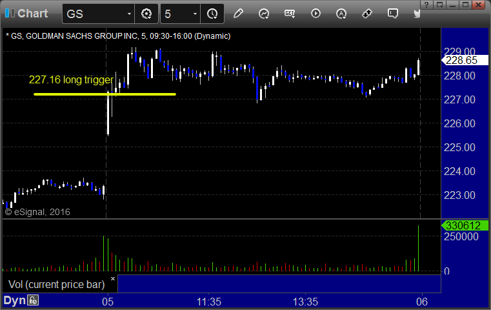Click the 225.00 price axis label
Screen dimensions: 491x310
click(x=459, y=147)
